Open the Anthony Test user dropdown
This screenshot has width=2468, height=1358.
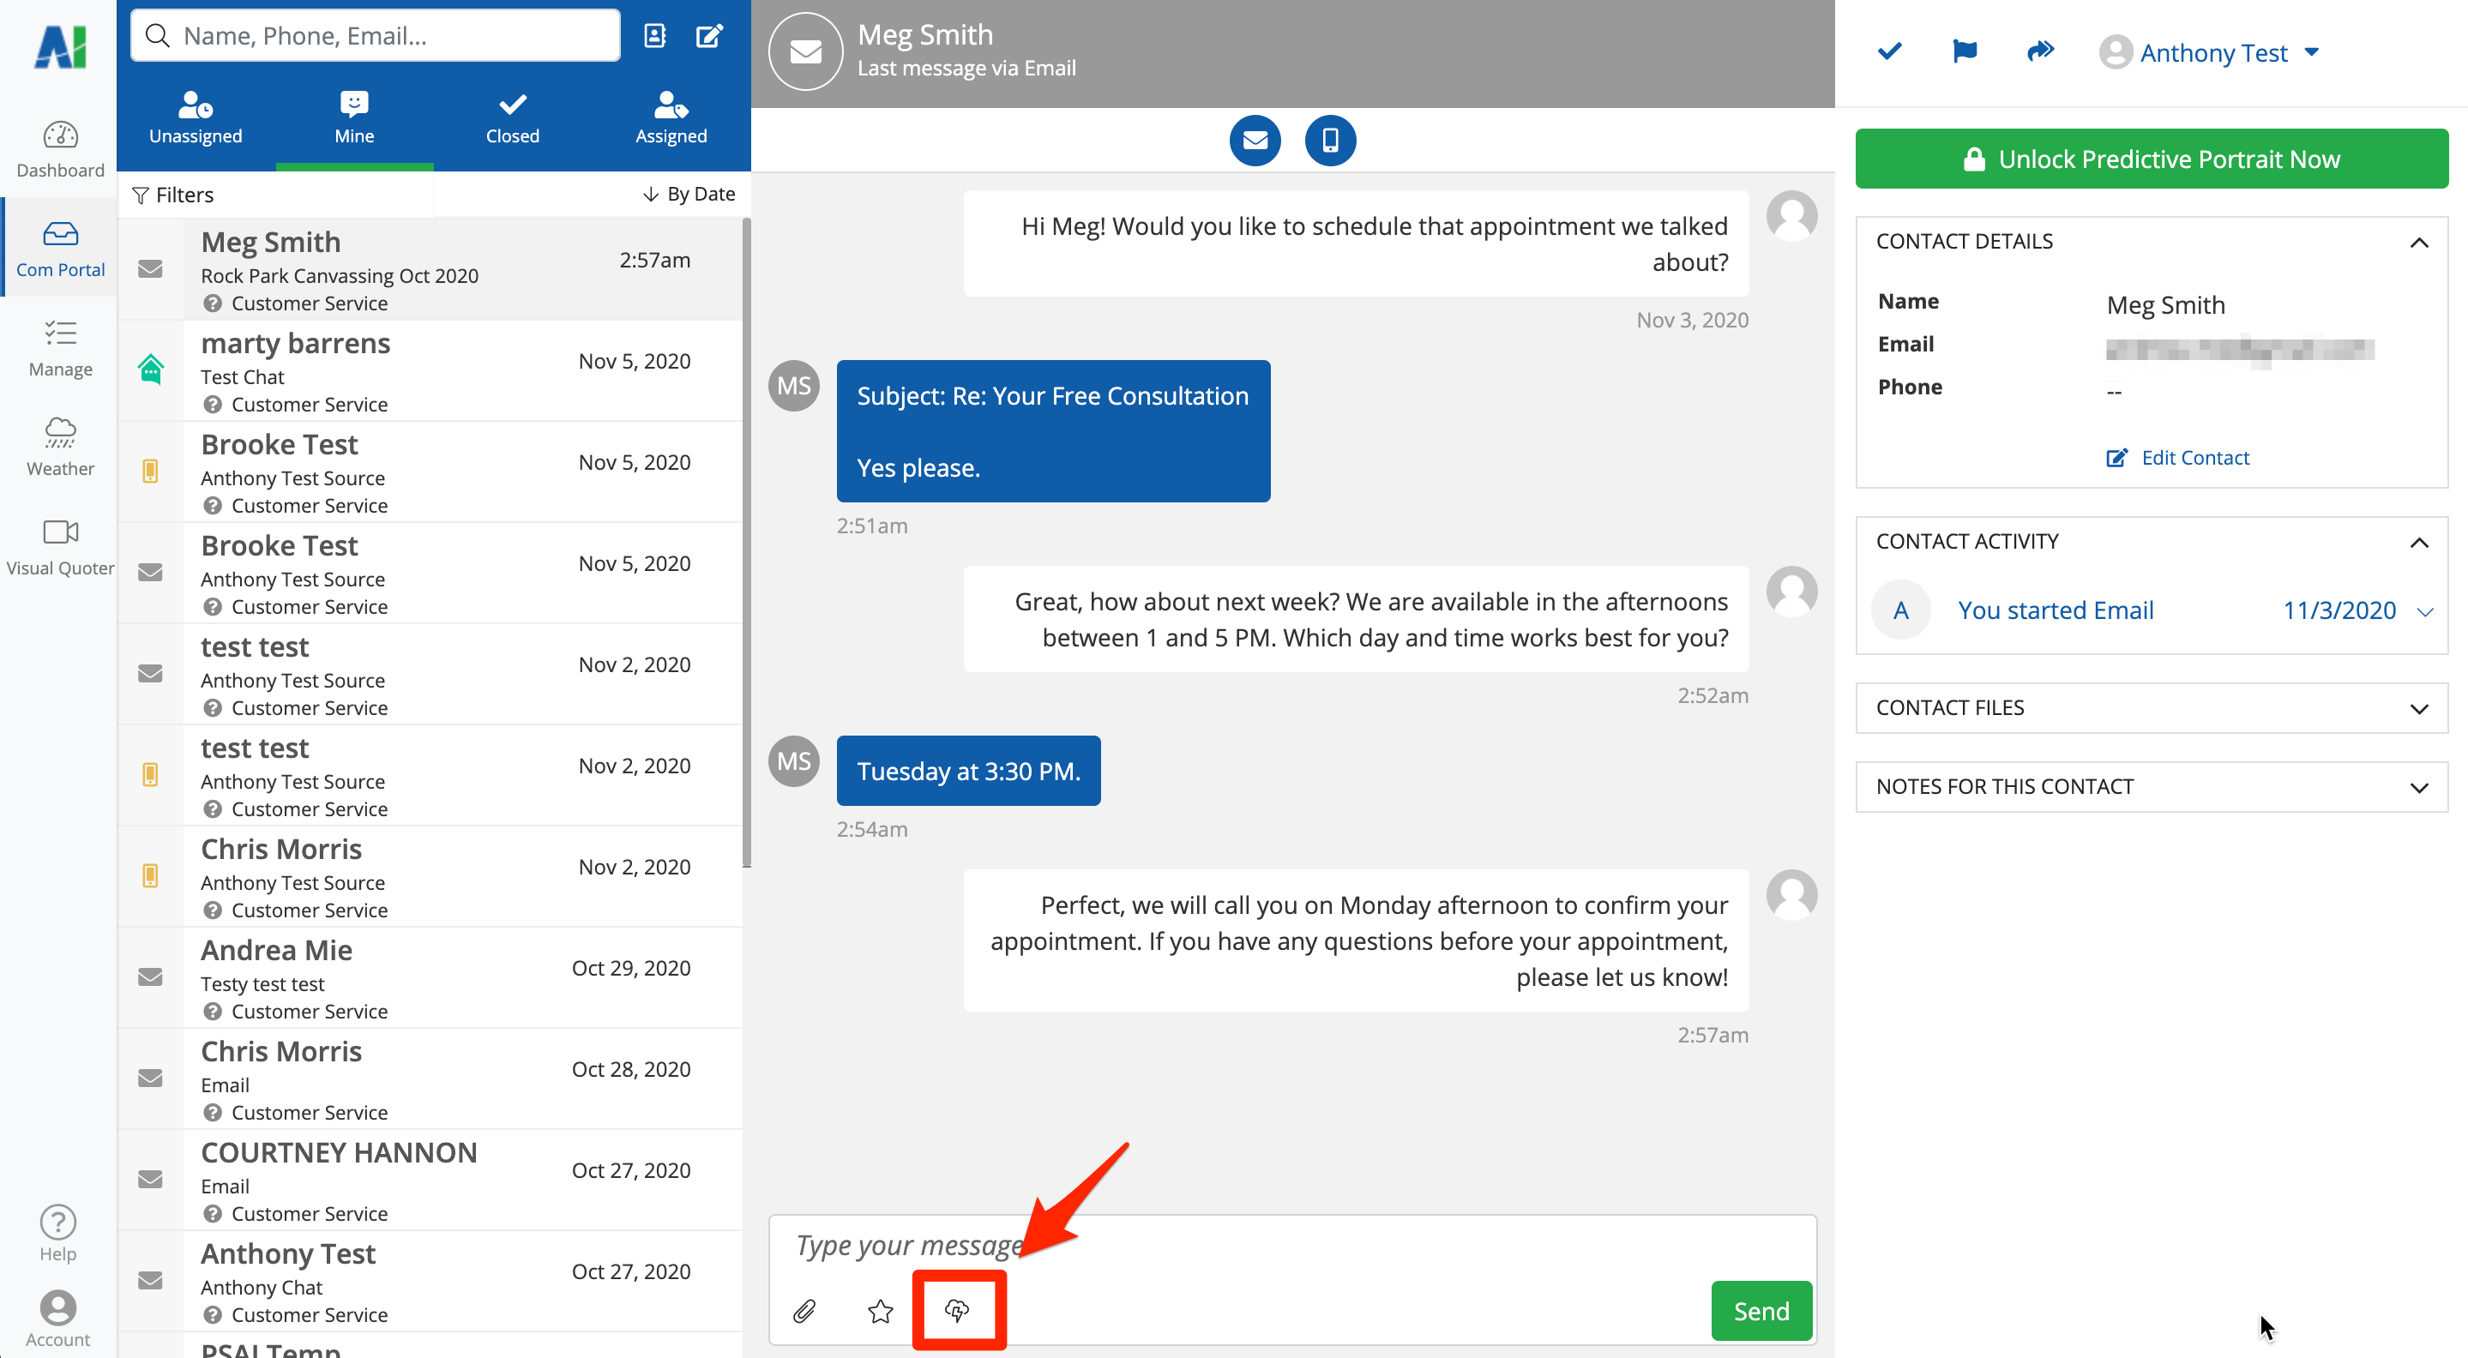click(x=2213, y=52)
